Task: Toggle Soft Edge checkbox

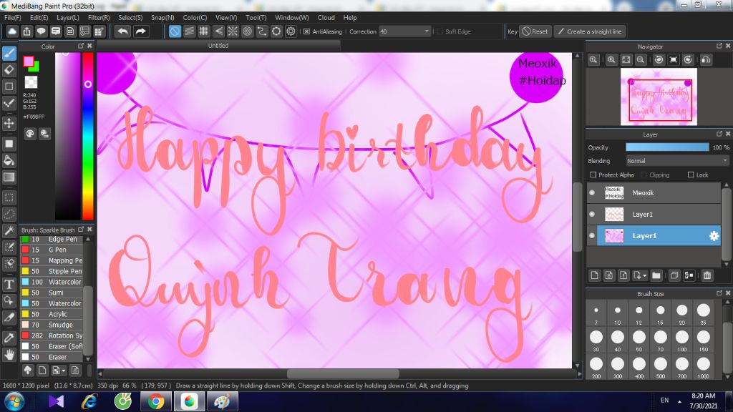Action: [440, 31]
